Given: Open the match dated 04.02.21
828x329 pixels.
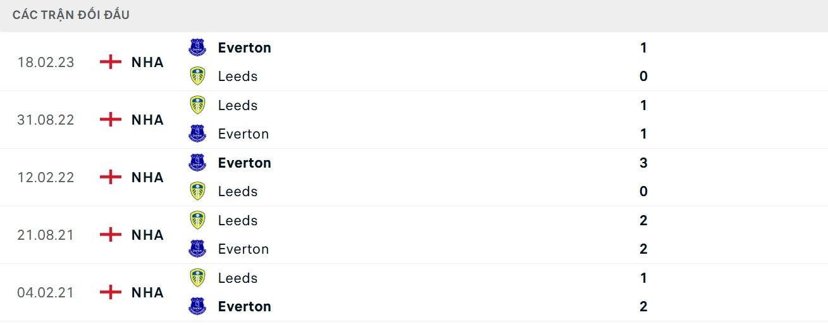Looking at the screenshot, I should click(46, 292).
